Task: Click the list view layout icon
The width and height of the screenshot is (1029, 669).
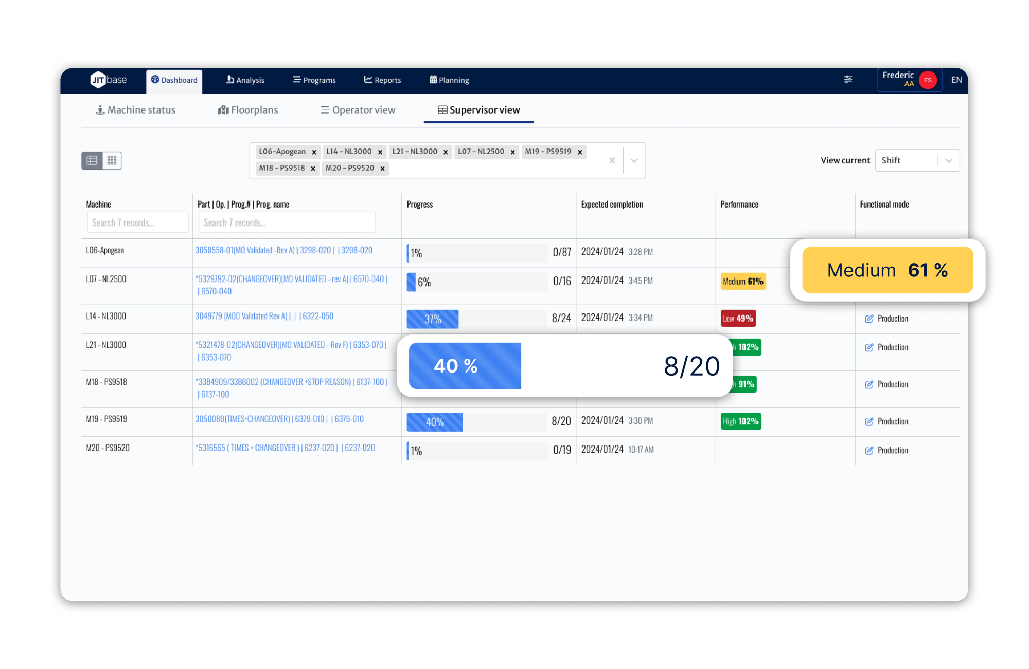Action: click(92, 160)
